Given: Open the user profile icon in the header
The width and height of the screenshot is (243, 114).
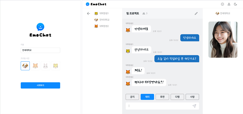Looking at the screenshot, I should click(229, 4).
